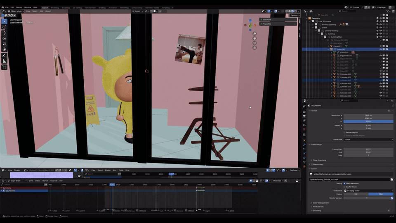The height and width of the screenshot is (223, 396).
Task: Switch to Modeling workspace tab
Action: (55, 7)
